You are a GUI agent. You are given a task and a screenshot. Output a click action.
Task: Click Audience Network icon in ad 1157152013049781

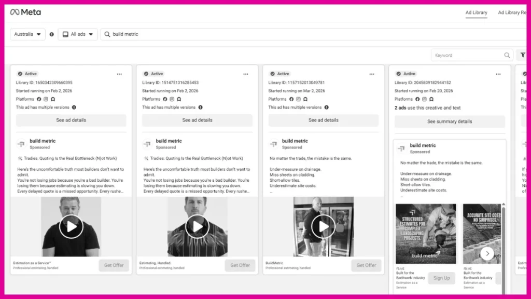click(305, 99)
